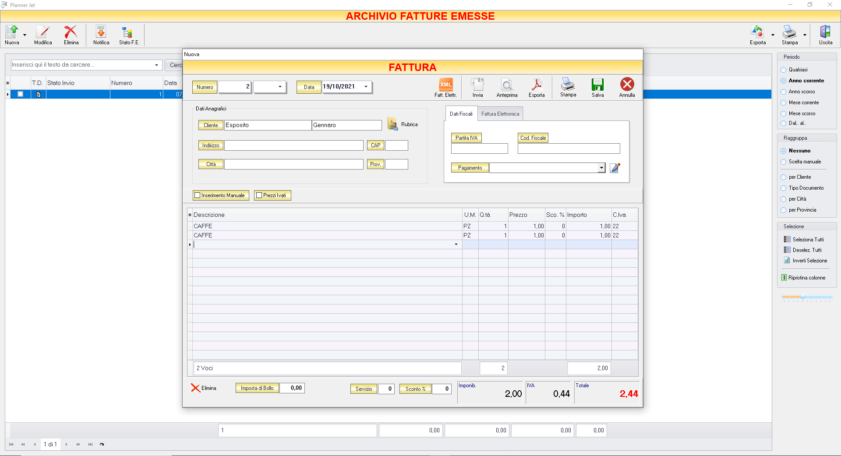Click the CAP input field

[396, 145]
